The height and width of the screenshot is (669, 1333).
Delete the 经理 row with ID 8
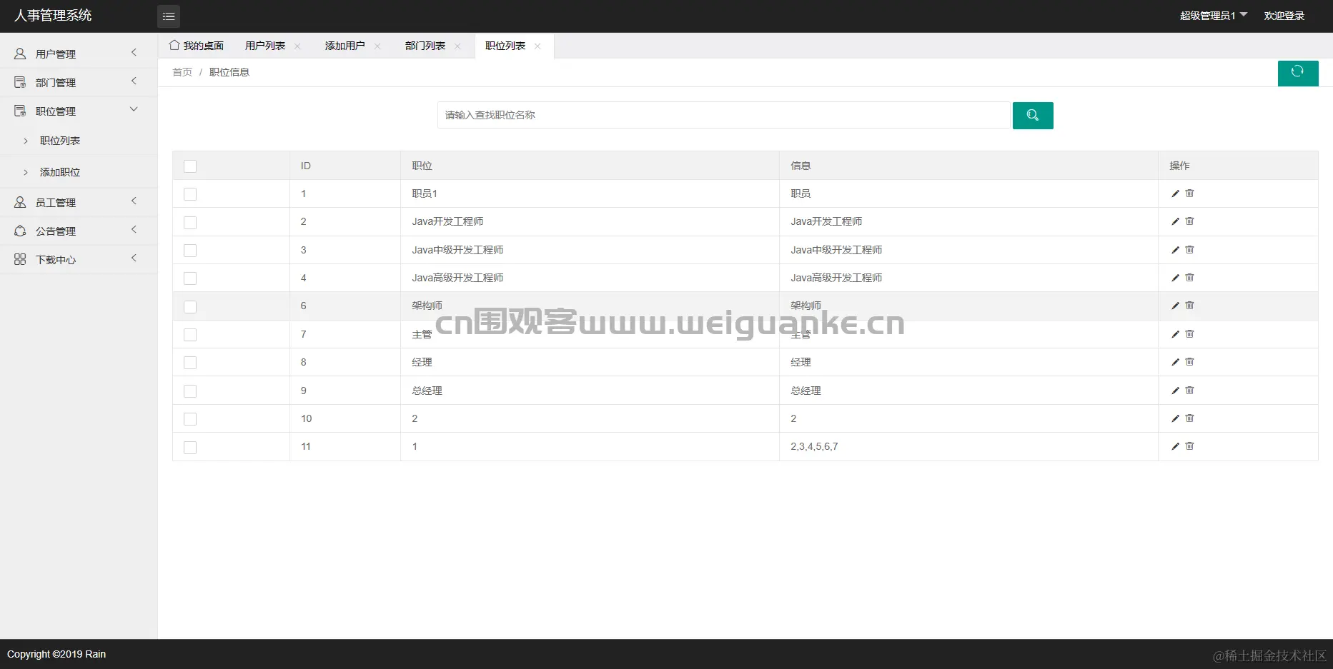pos(1190,362)
